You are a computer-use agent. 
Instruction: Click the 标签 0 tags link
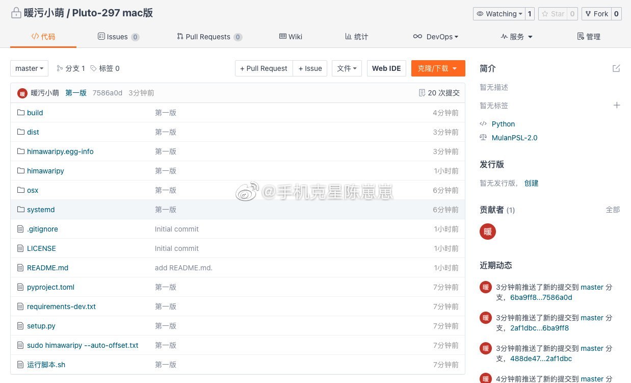104,68
